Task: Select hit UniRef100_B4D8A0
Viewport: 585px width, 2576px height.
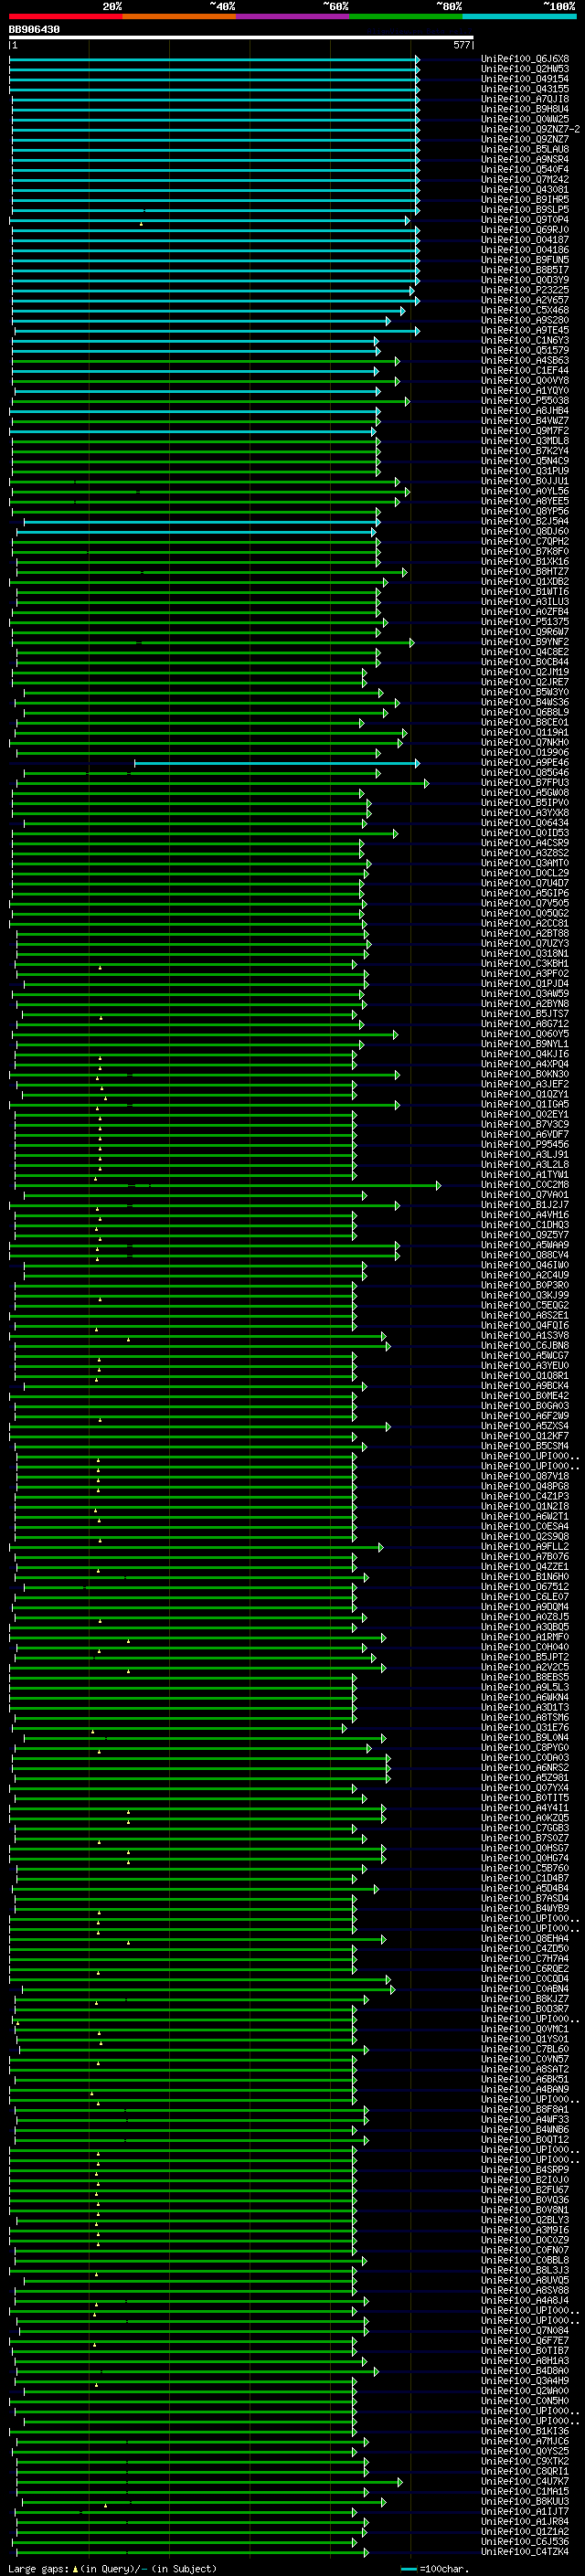Action: coord(525,2370)
